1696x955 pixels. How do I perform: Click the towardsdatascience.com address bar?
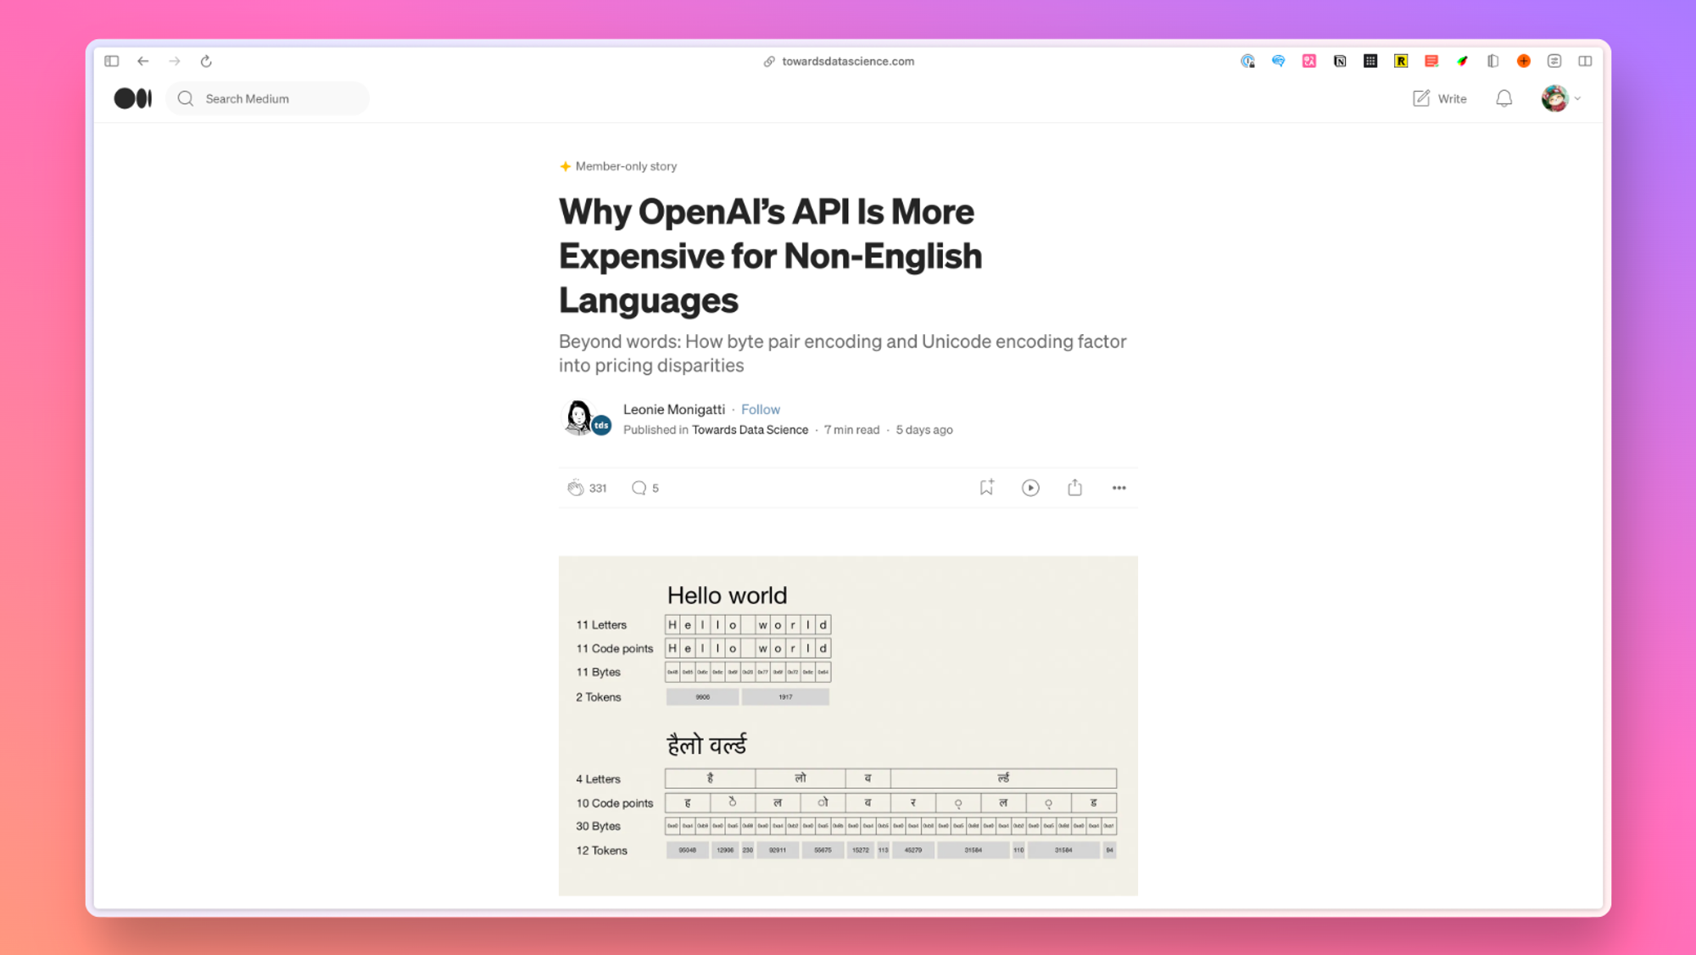point(840,61)
